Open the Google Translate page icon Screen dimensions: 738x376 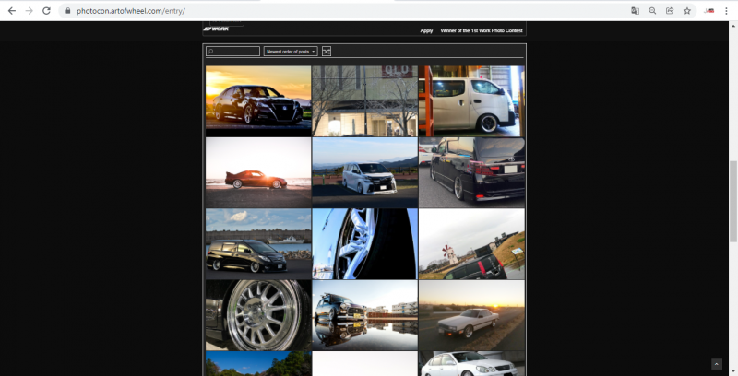point(635,10)
